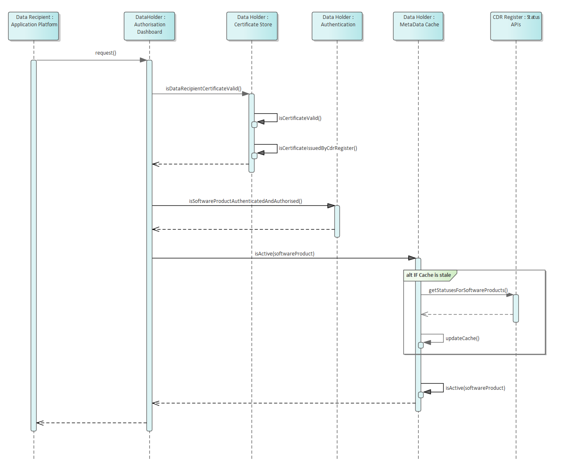Select the request() message label
The width and height of the screenshot is (561, 467).
click(105, 53)
